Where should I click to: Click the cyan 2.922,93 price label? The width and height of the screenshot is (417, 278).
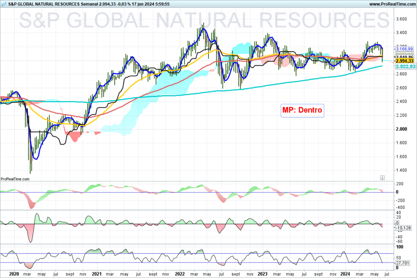(405, 66)
